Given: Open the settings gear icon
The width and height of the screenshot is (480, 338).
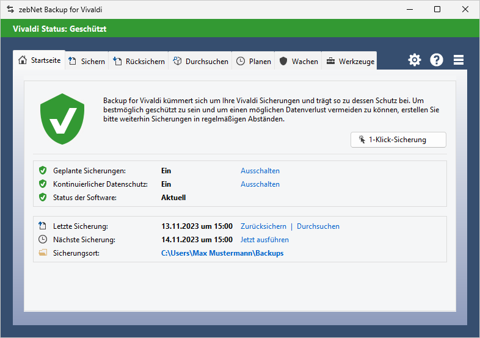Looking at the screenshot, I should (x=415, y=60).
